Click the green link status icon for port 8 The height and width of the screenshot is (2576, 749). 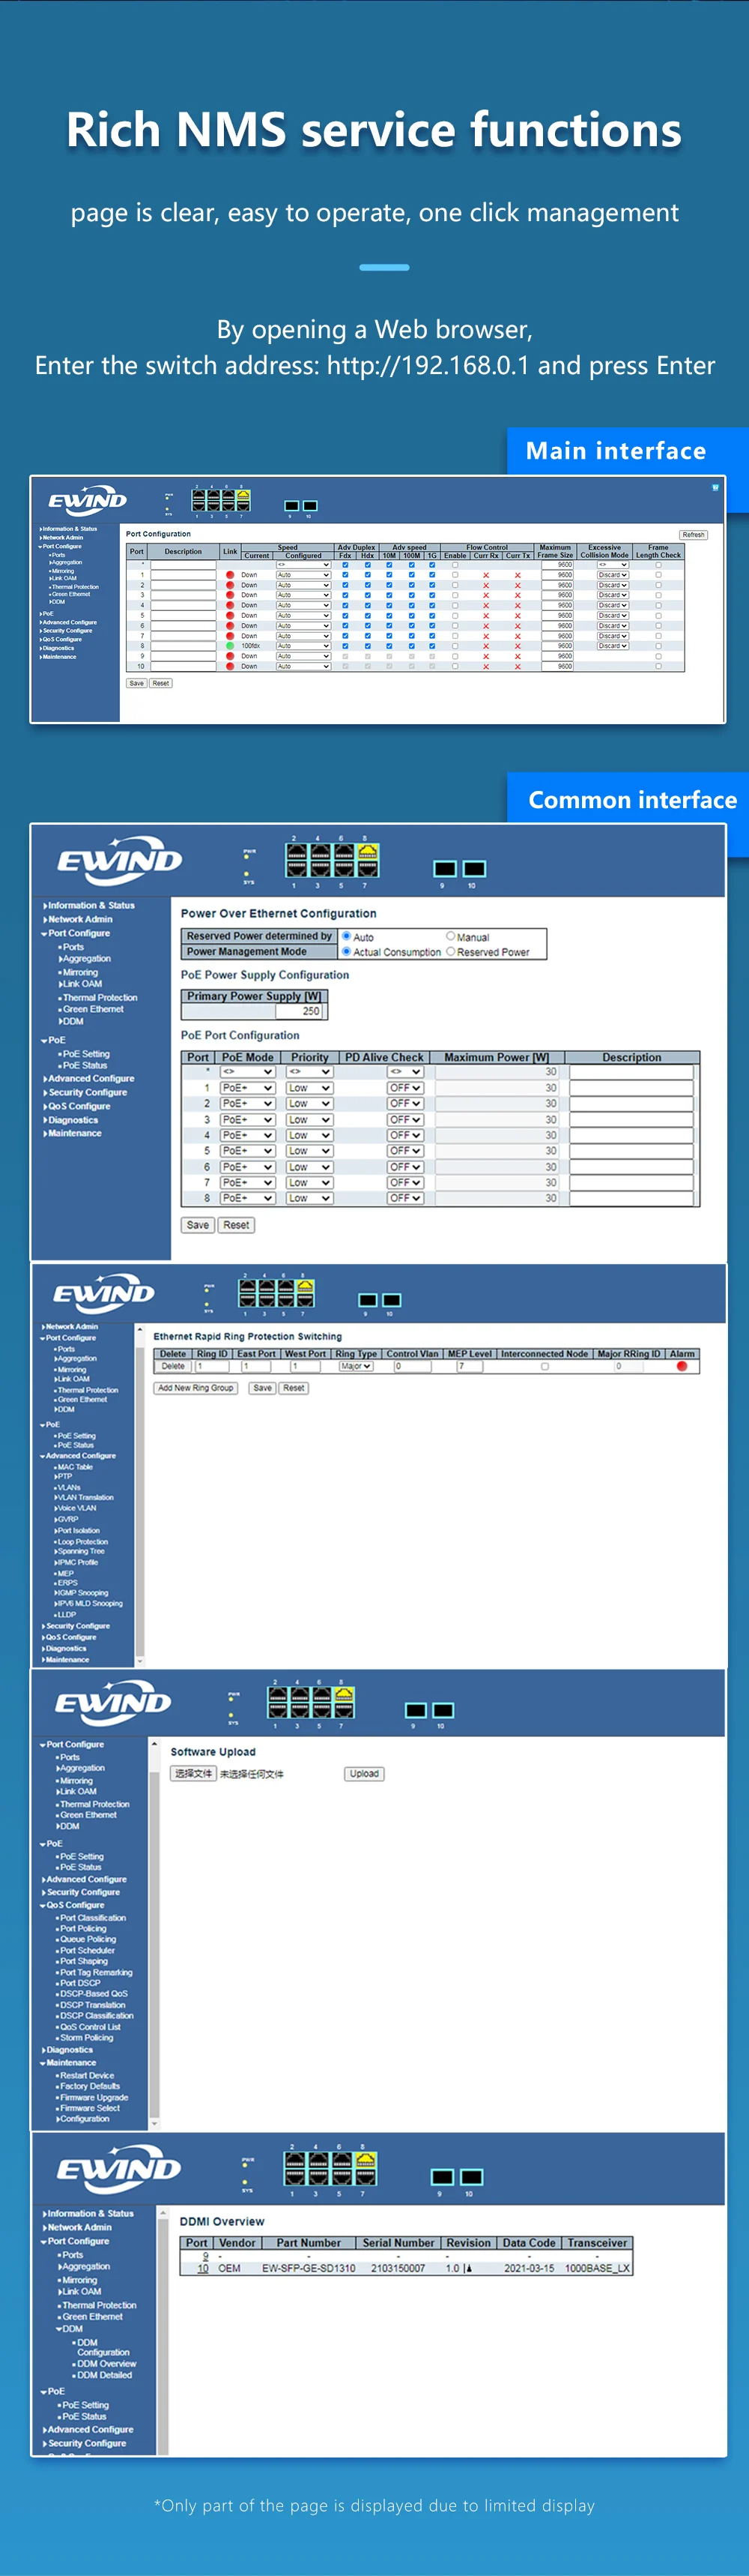(x=230, y=646)
